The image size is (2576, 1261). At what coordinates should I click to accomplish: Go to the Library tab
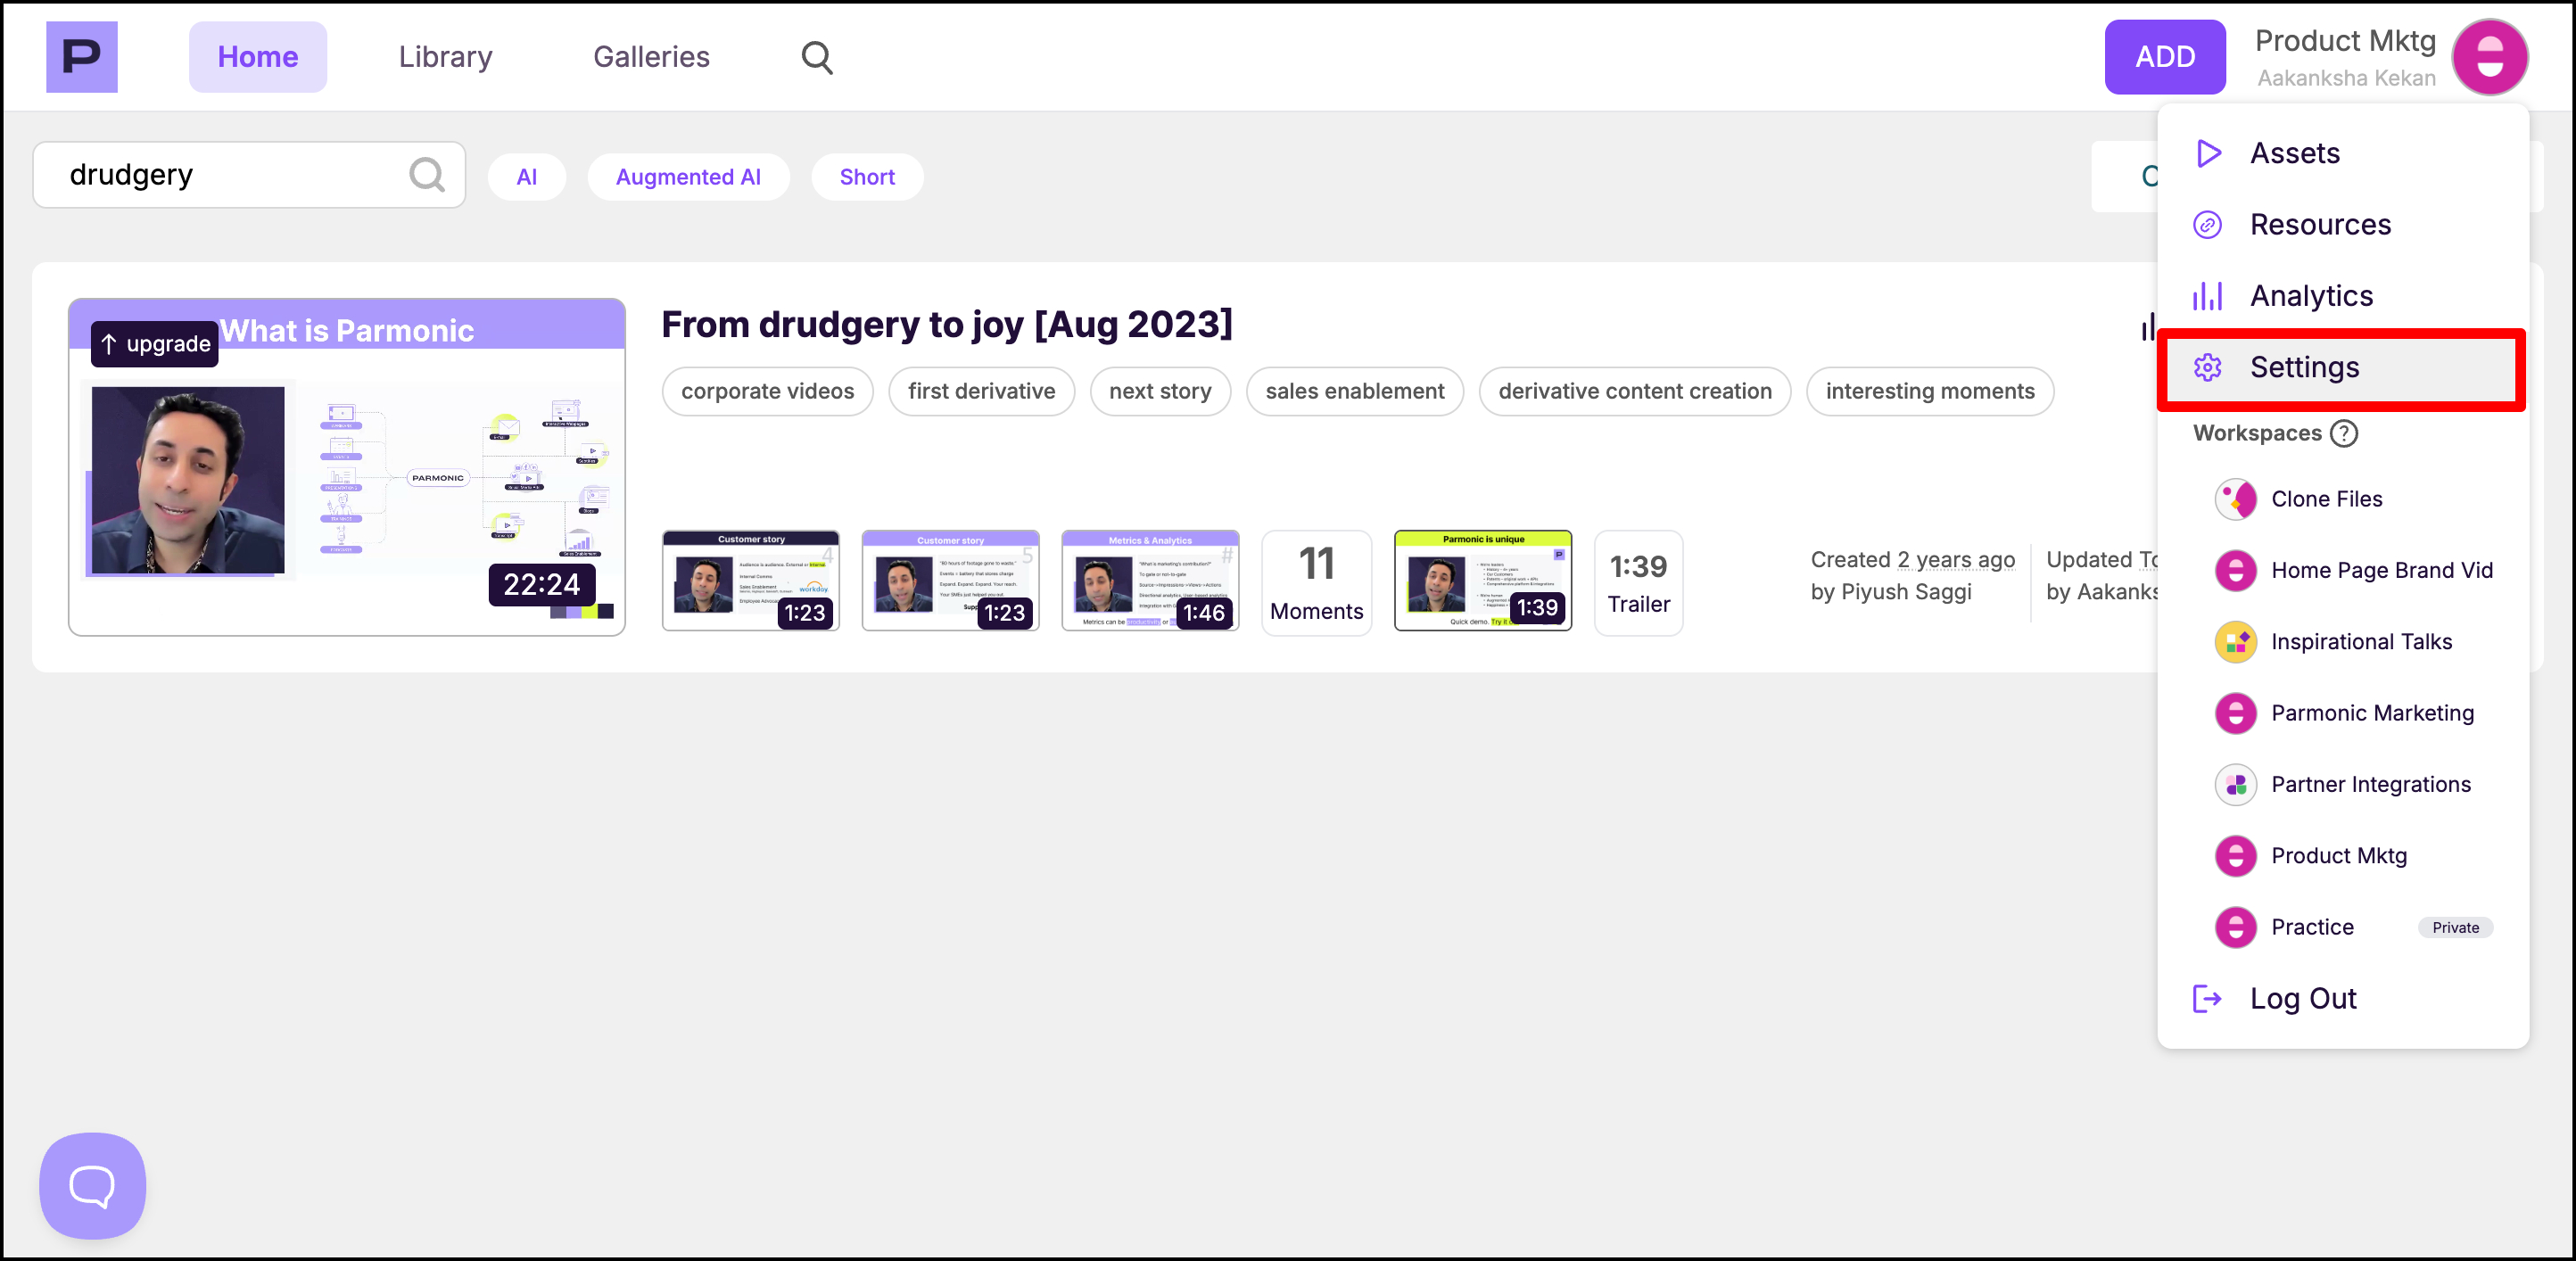click(445, 57)
